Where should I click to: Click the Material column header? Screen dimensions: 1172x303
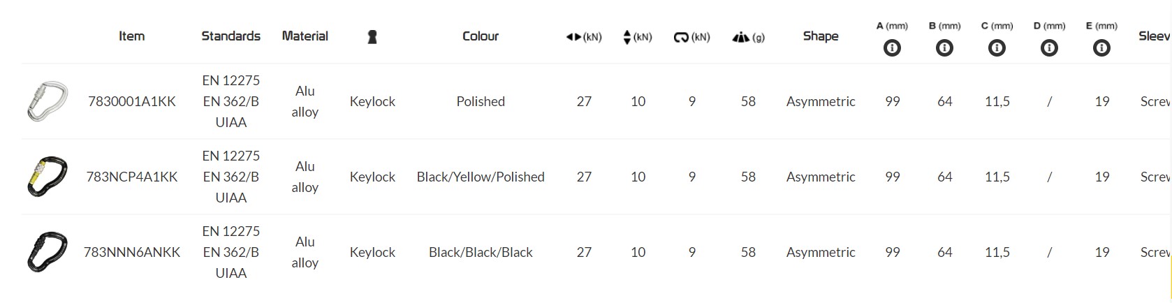[305, 36]
